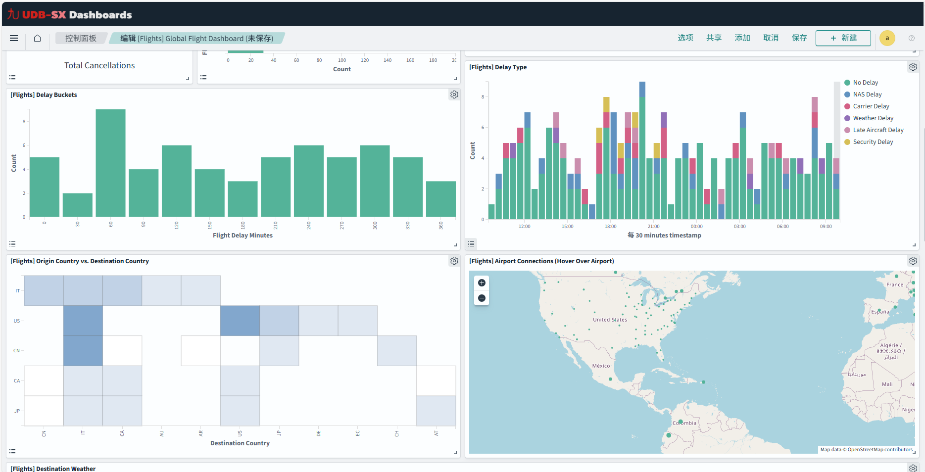925x472 pixels.
Task: Click the 控制面板 breadcrumb tab
Action: pos(81,38)
